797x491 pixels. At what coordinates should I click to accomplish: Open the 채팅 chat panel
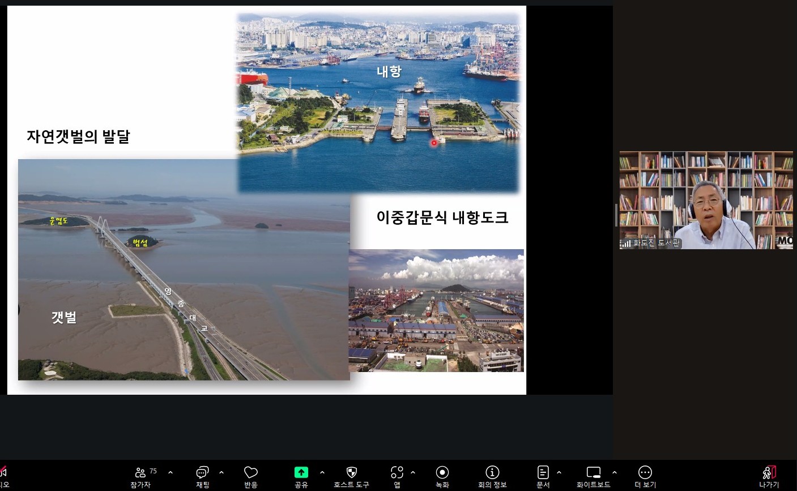pyautogui.click(x=202, y=477)
